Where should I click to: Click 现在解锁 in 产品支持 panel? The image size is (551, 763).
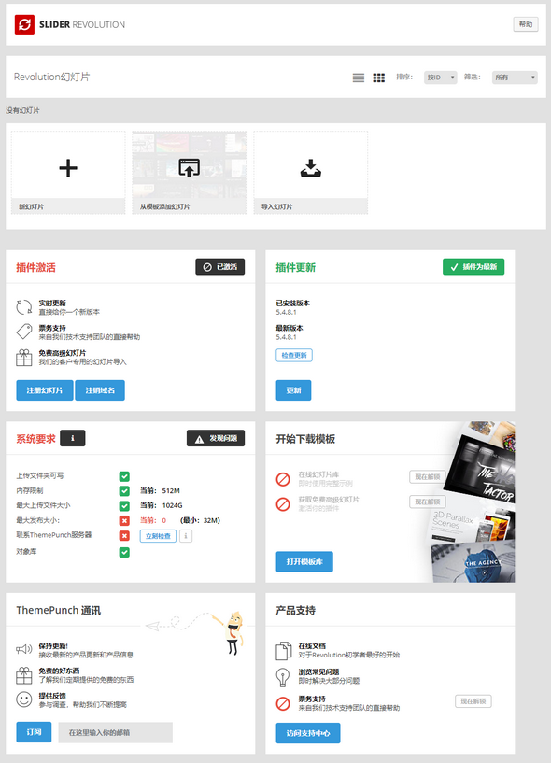473,701
